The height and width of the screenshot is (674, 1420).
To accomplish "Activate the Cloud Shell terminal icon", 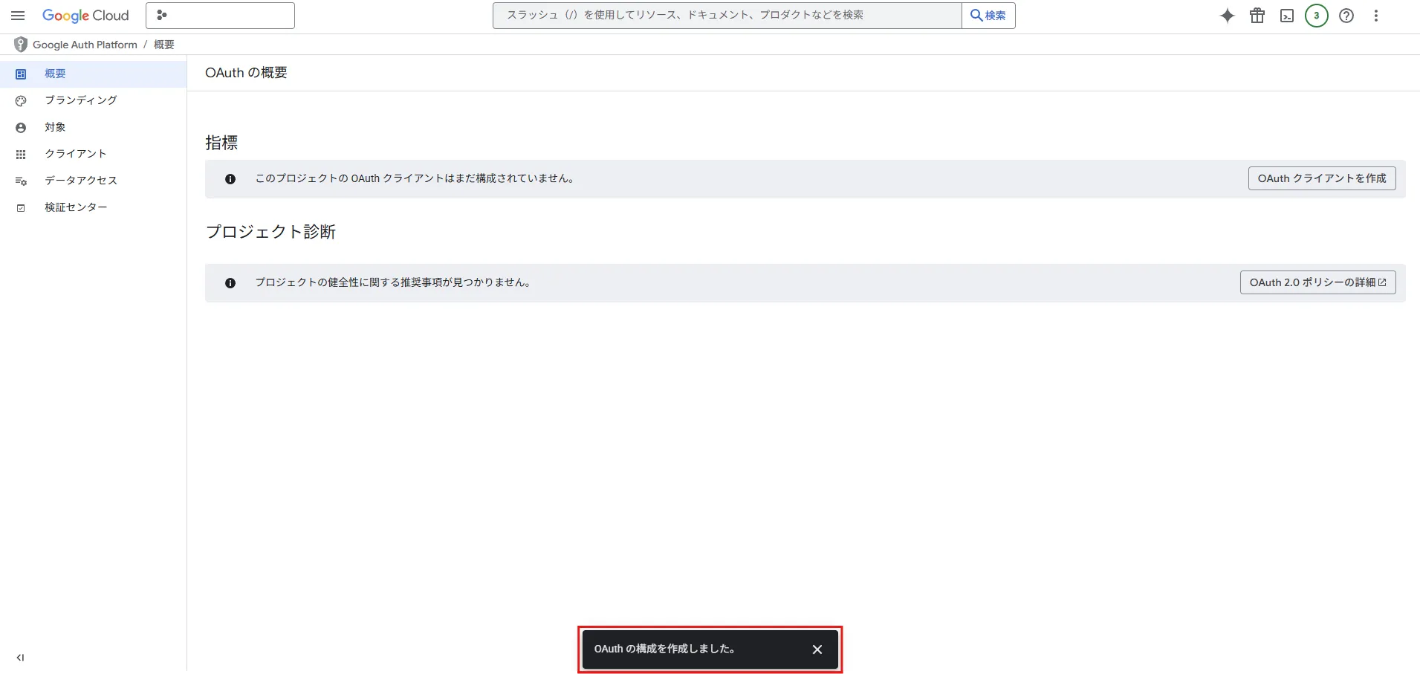I will [1287, 16].
